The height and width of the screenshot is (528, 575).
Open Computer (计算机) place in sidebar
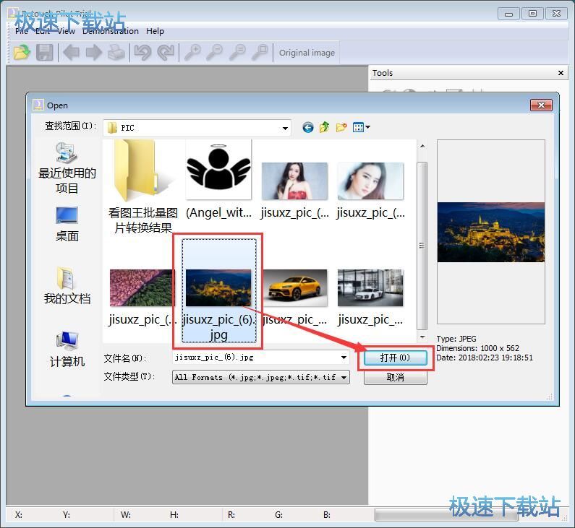pos(67,349)
